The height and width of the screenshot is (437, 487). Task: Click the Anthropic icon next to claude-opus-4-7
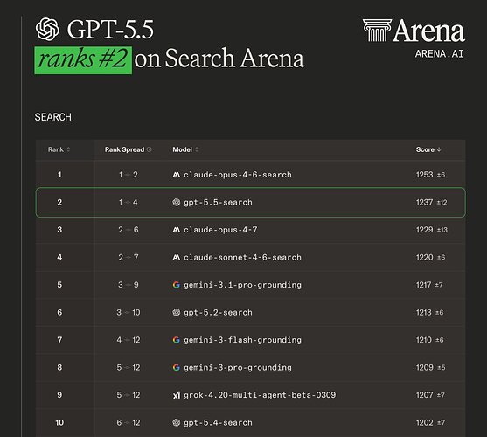(x=176, y=230)
